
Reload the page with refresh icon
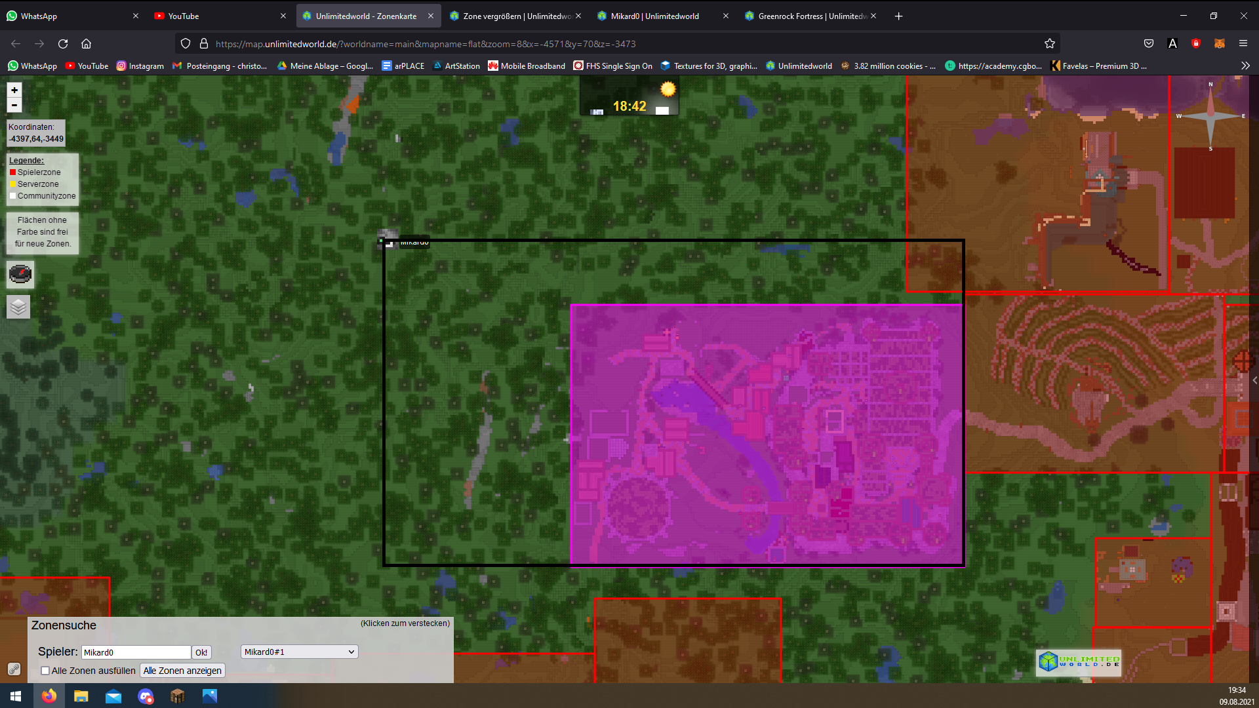[63, 44]
